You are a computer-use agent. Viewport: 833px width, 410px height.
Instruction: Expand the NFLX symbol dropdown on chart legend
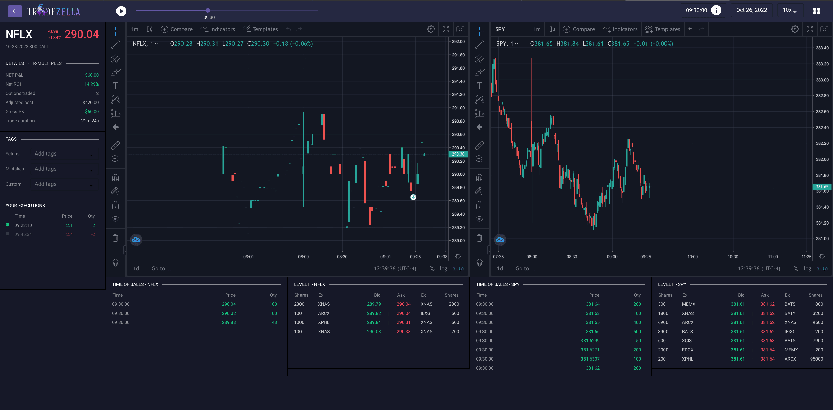pos(157,44)
